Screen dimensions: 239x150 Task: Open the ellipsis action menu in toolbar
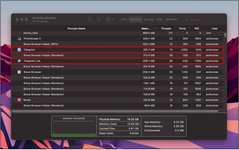[110, 19]
